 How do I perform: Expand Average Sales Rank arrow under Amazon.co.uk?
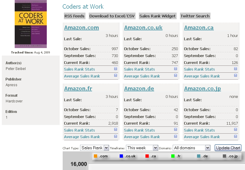(x=176, y=75)
